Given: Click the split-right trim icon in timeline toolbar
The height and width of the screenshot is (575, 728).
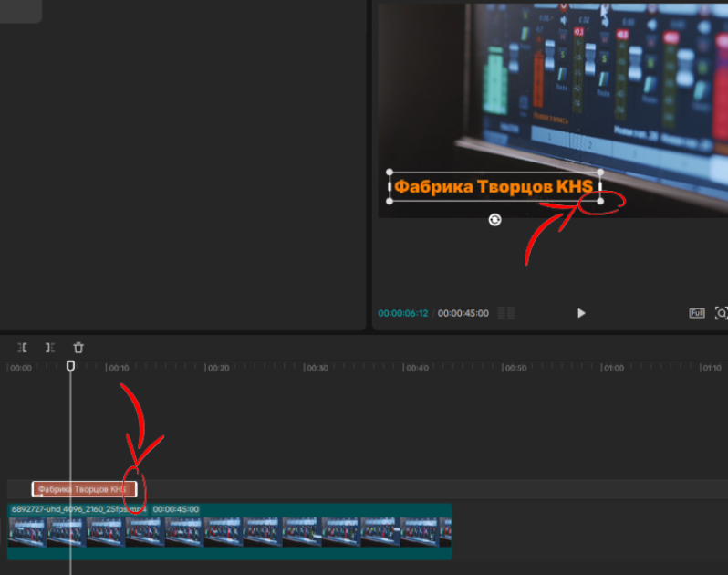Looking at the screenshot, I should [x=49, y=348].
